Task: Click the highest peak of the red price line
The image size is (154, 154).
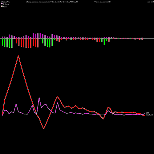Action: point(18,56)
